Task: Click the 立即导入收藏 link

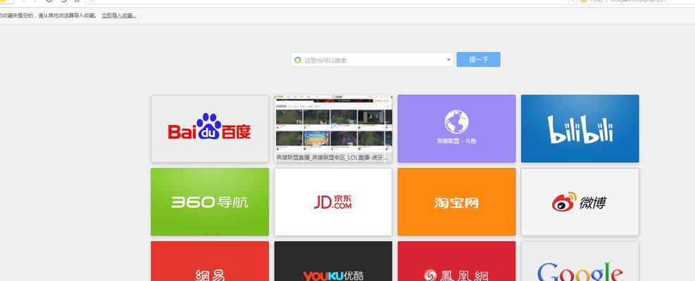Action: [x=118, y=15]
